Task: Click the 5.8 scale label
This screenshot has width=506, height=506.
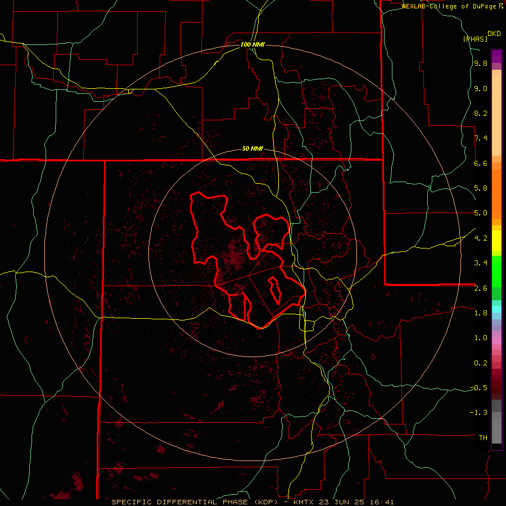Action: (481, 188)
